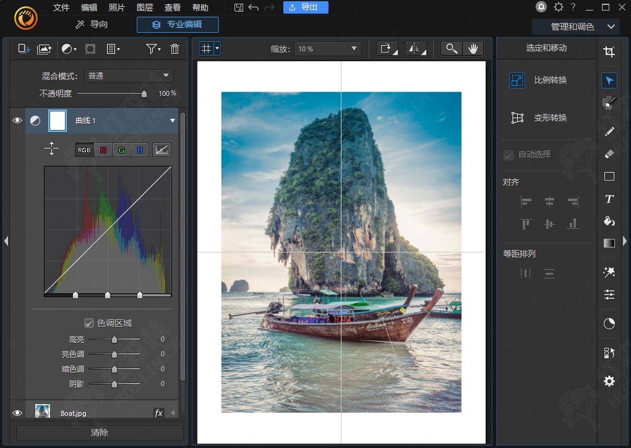Toggle visibility of Boat.jpg layer
This screenshot has width=631, height=448.
click(x=17, y=413)
